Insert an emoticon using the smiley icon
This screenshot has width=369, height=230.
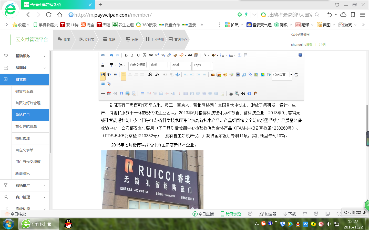coord(225,75)
